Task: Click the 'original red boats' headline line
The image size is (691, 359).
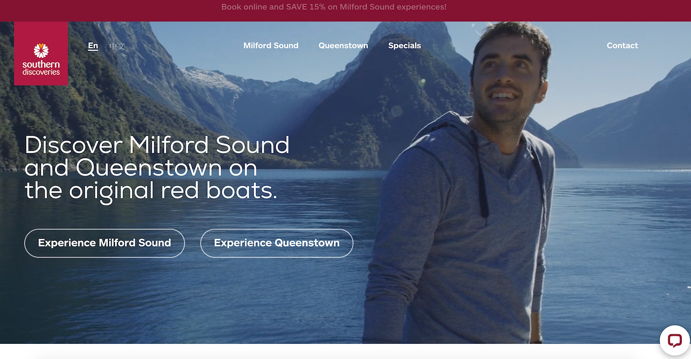Action: (x=151, y=191)
